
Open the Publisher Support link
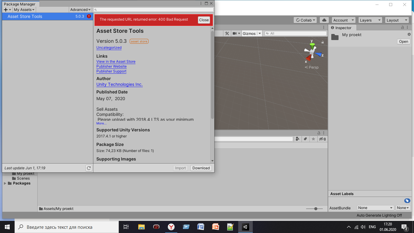click(x=111, y=71)
